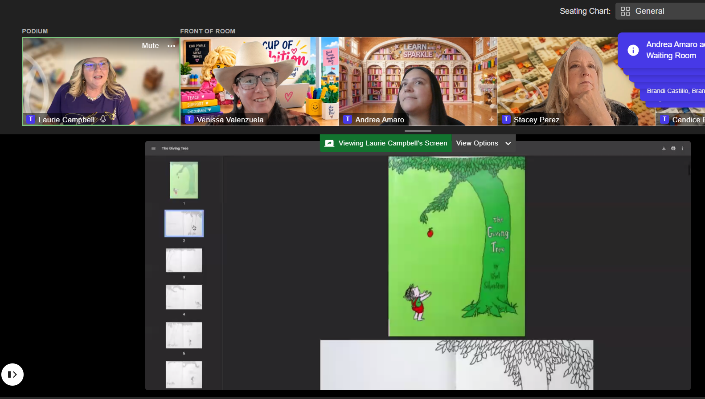This screenshot has width=705, height=399.
Task: Click the Viewing Laurie Campbell's Screen banner
Action: pyautogui.click(x=386, y=143)
